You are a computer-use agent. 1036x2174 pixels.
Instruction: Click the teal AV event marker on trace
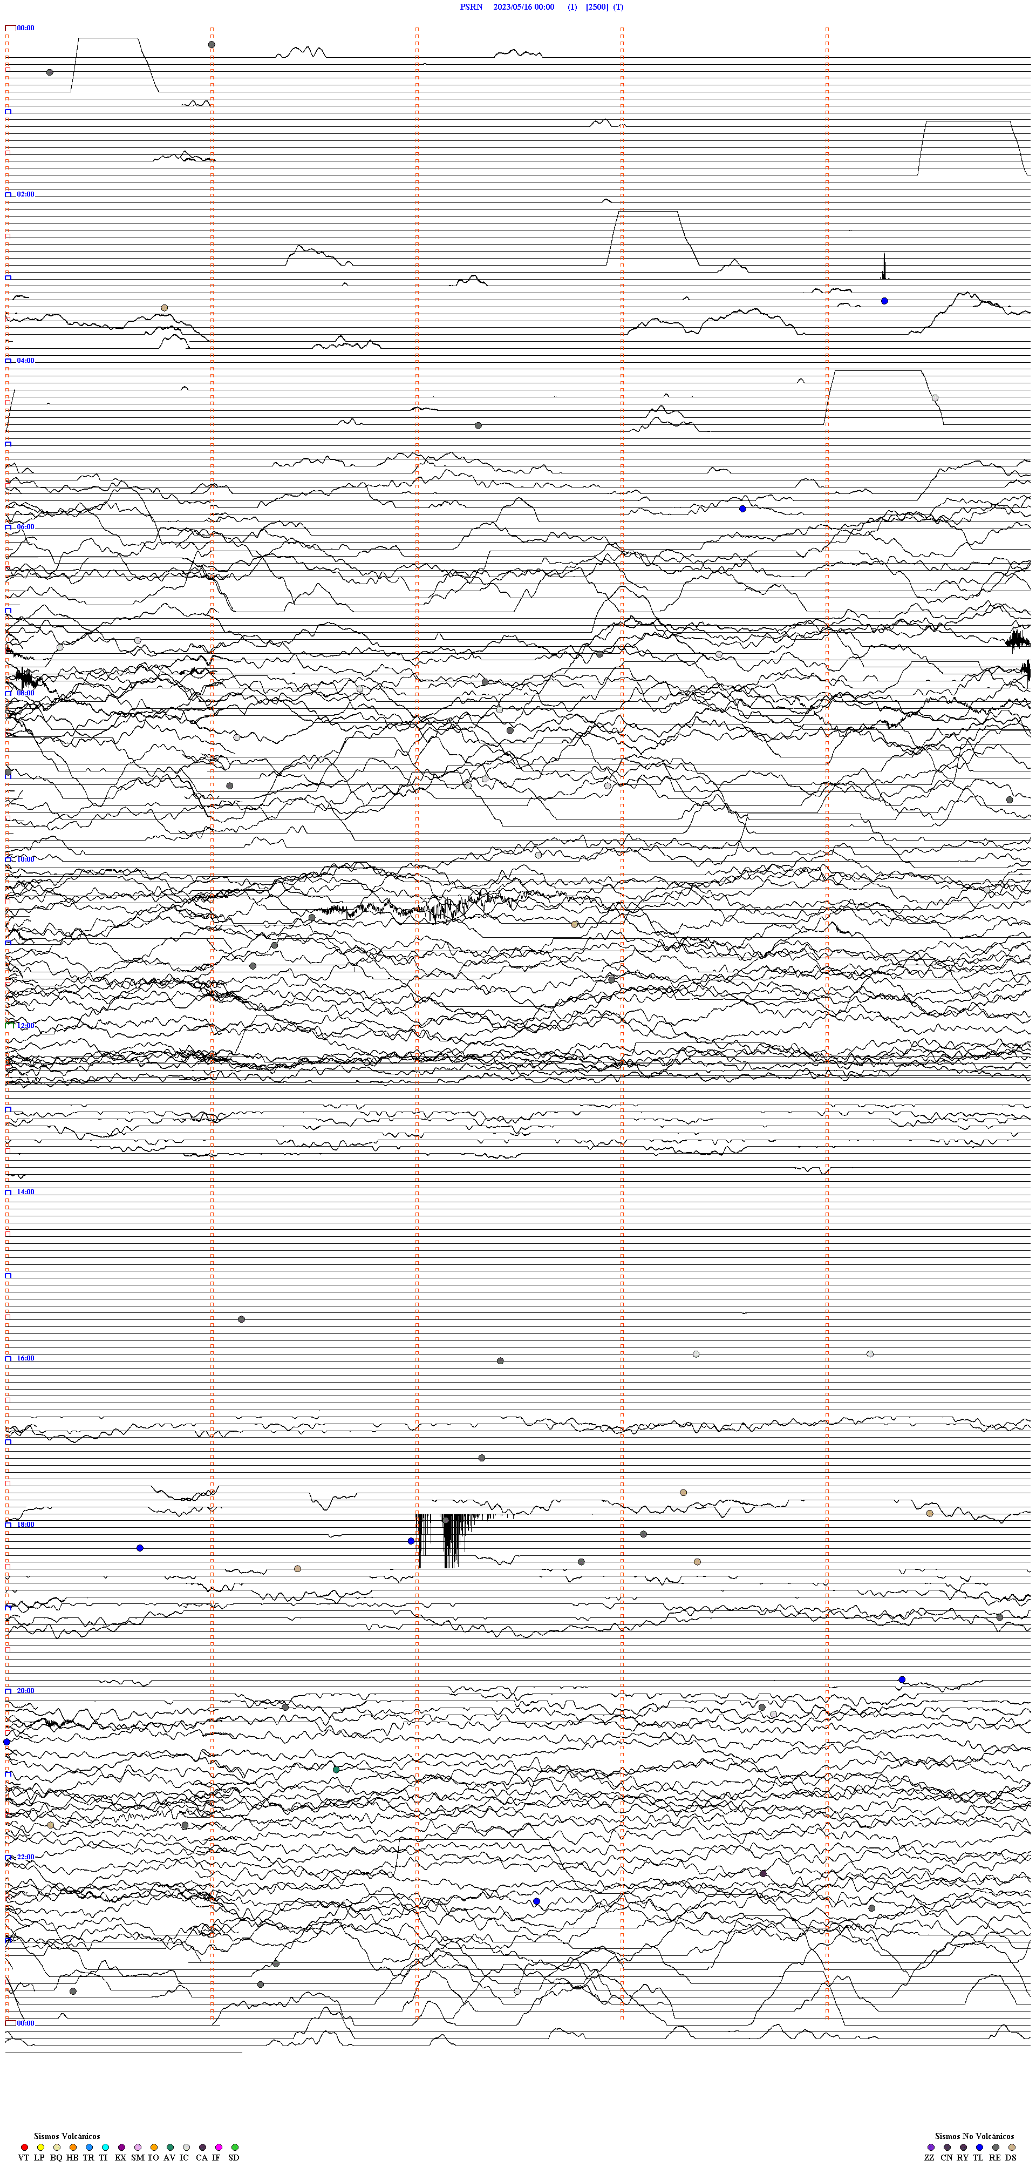coord(337,1769)
